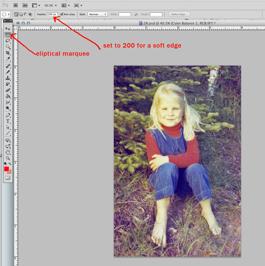Click the Refine Edge button
Screen dimensions: 265x266
179,14
